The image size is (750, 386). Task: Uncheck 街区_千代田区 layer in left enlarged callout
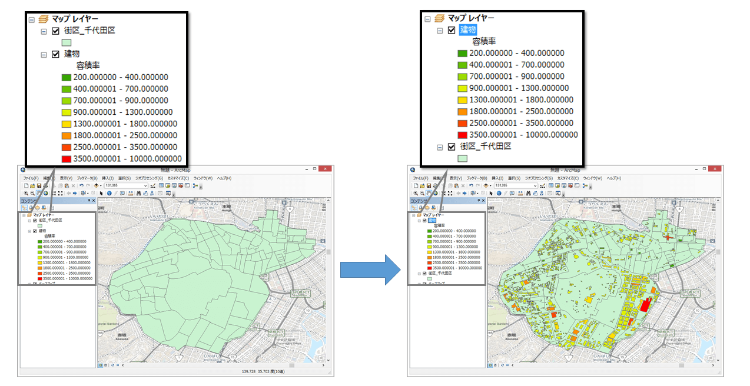coord(56,31)
